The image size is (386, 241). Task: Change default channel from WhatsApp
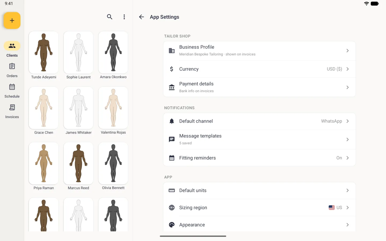point(332,121)
